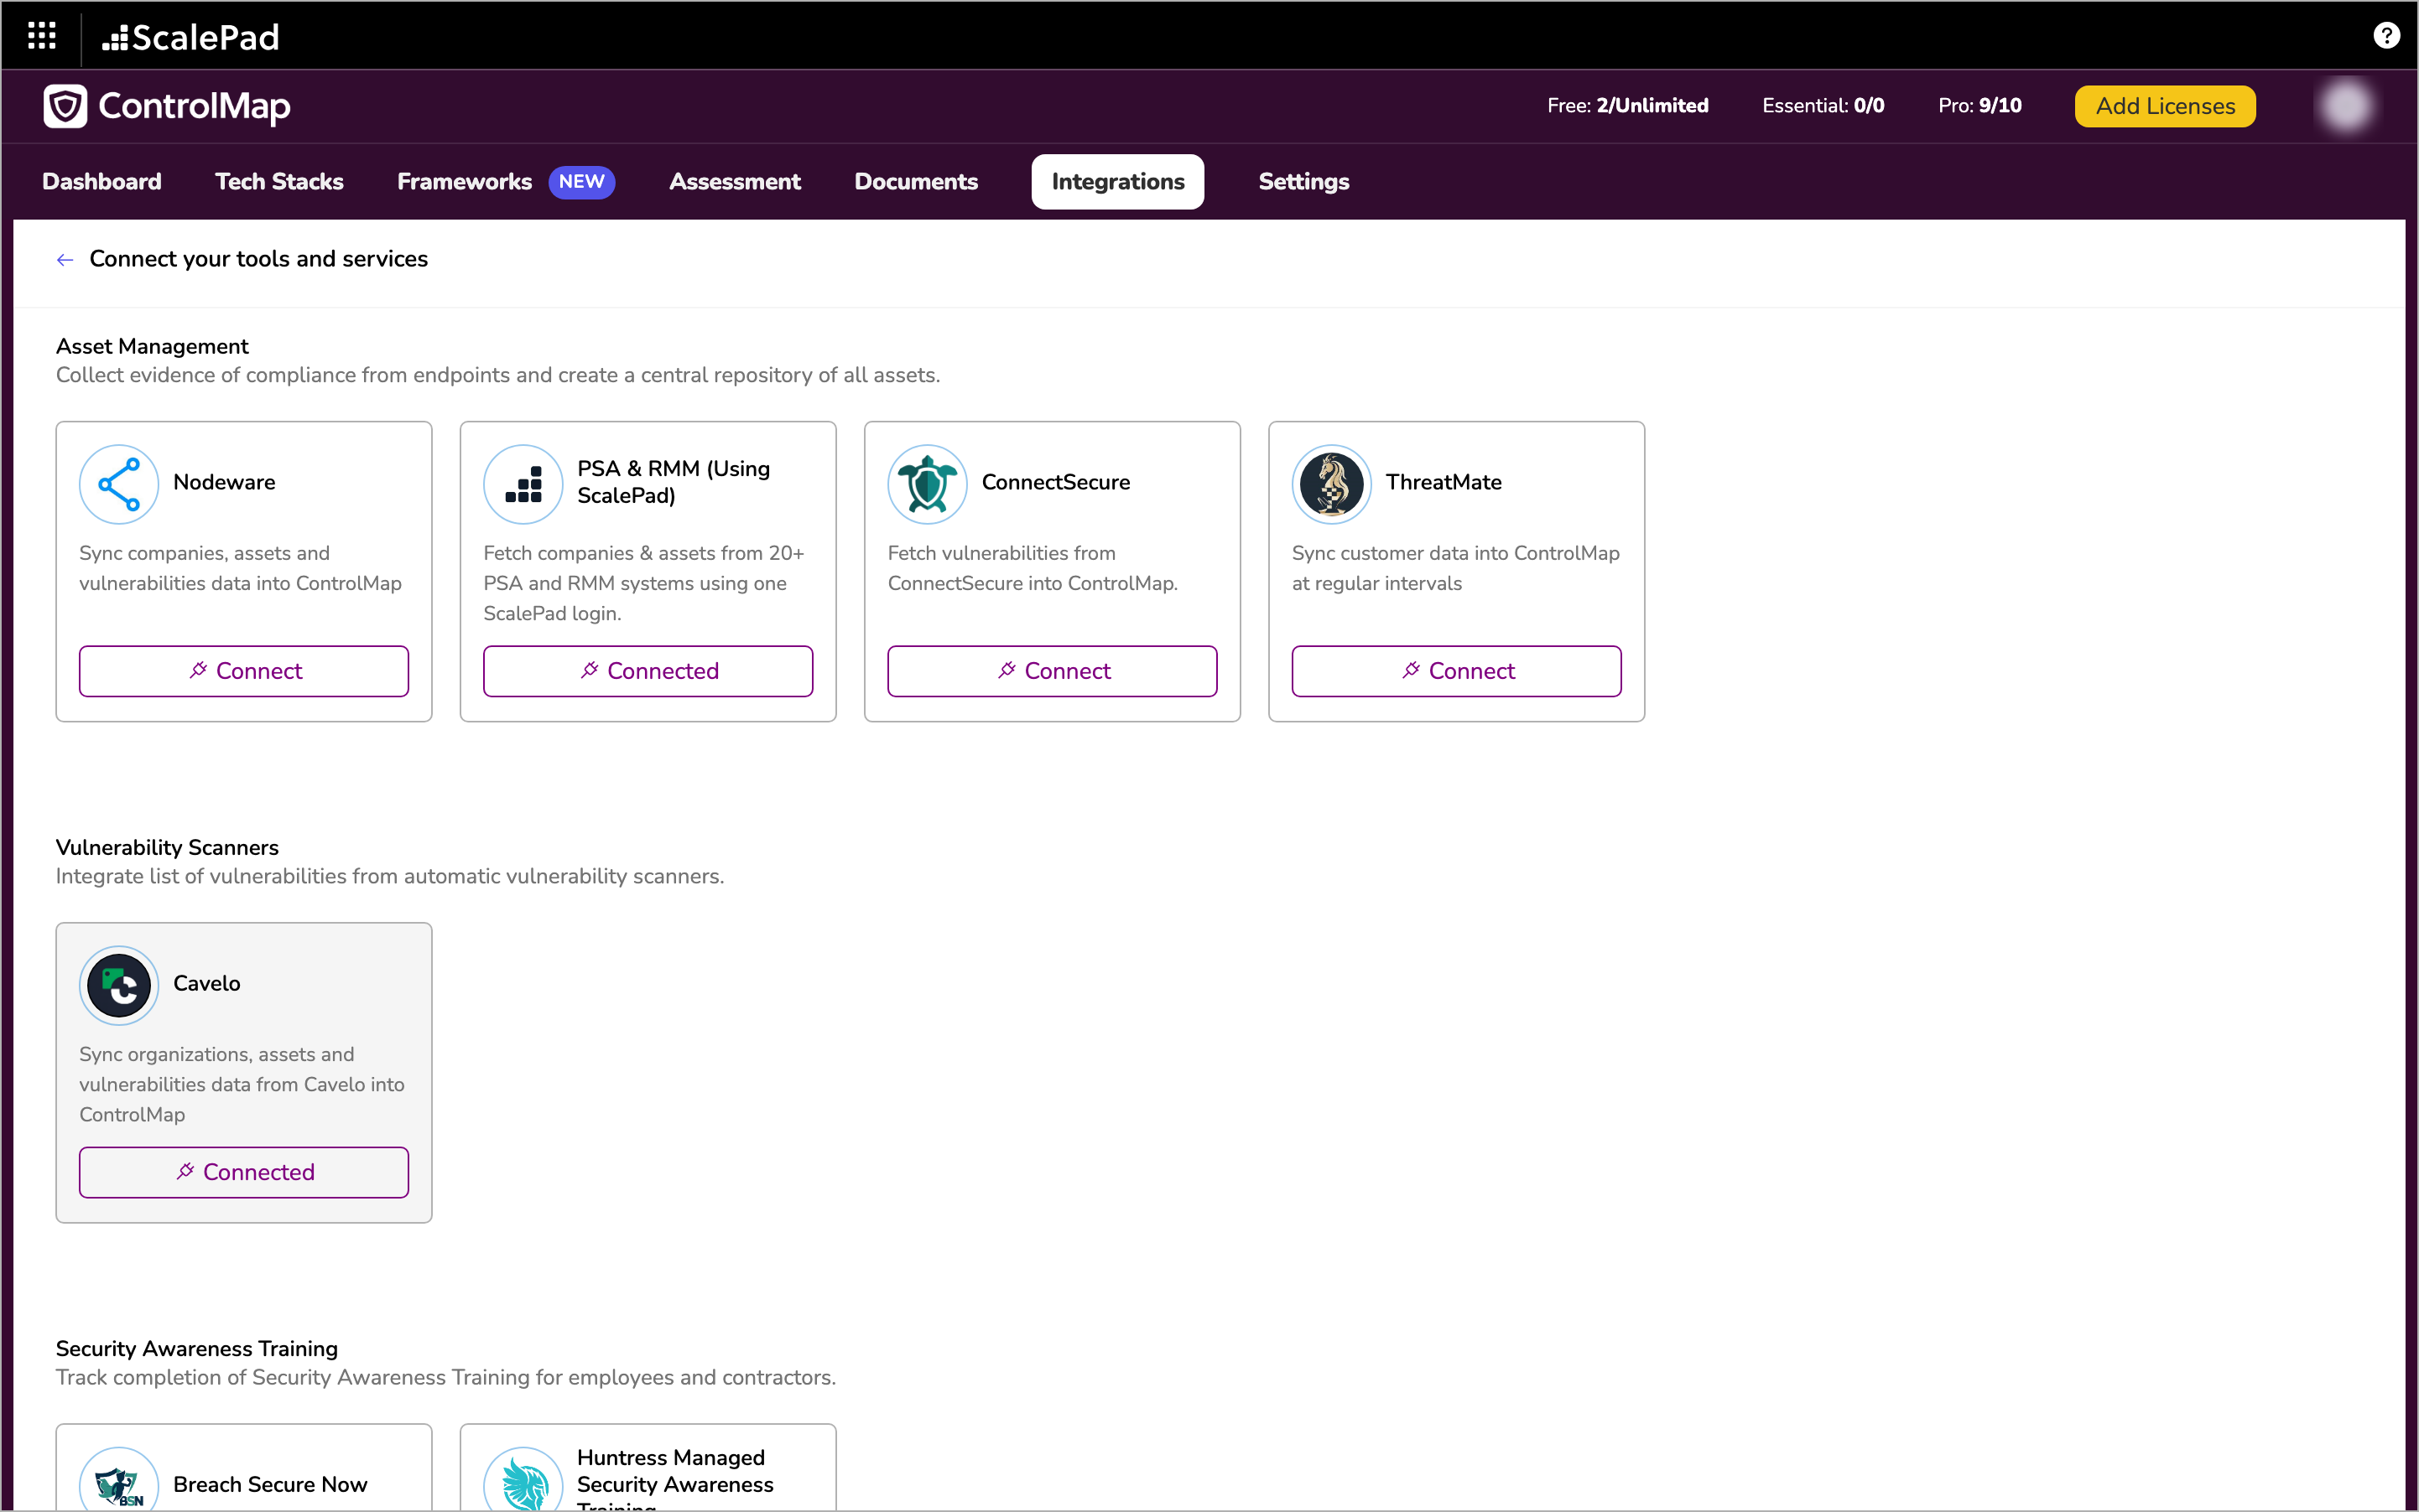Go back using the left arrow

[65, 260]
